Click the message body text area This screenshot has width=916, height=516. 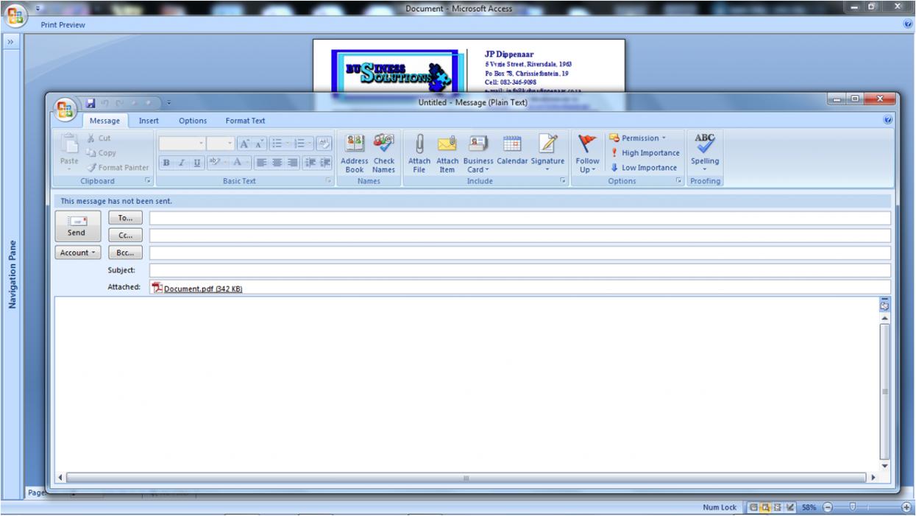point(467,383)
